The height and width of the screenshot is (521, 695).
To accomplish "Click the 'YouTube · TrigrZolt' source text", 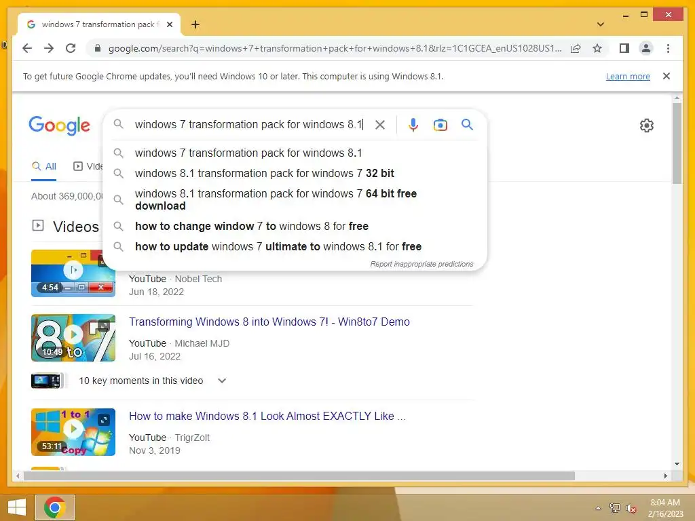I will 169,438.
